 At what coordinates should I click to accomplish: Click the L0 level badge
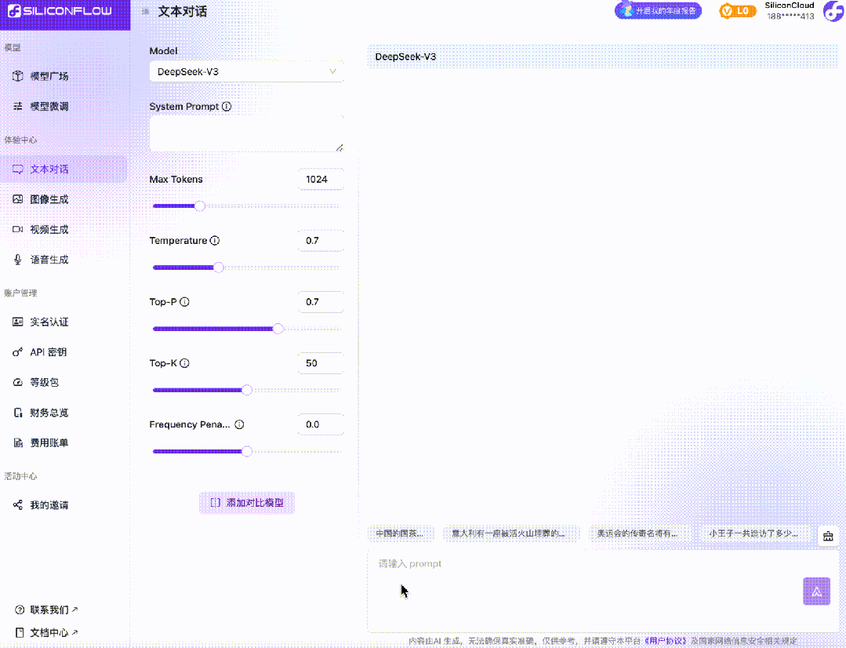738,11
